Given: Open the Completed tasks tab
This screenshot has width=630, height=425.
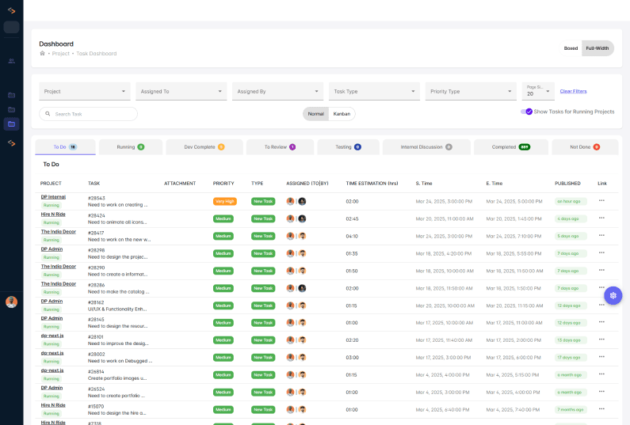Looking at the screenshot, I should coord(508,147).
